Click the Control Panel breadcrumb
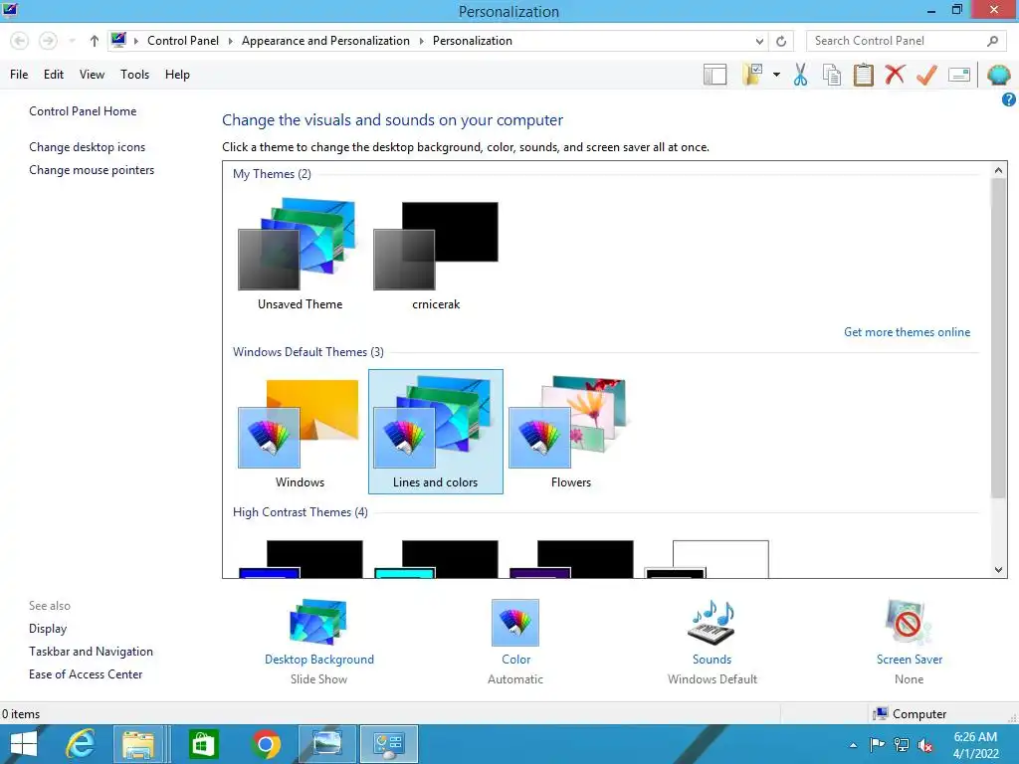The width and height of the screenshot is (1019, 764). pos(183,40)
